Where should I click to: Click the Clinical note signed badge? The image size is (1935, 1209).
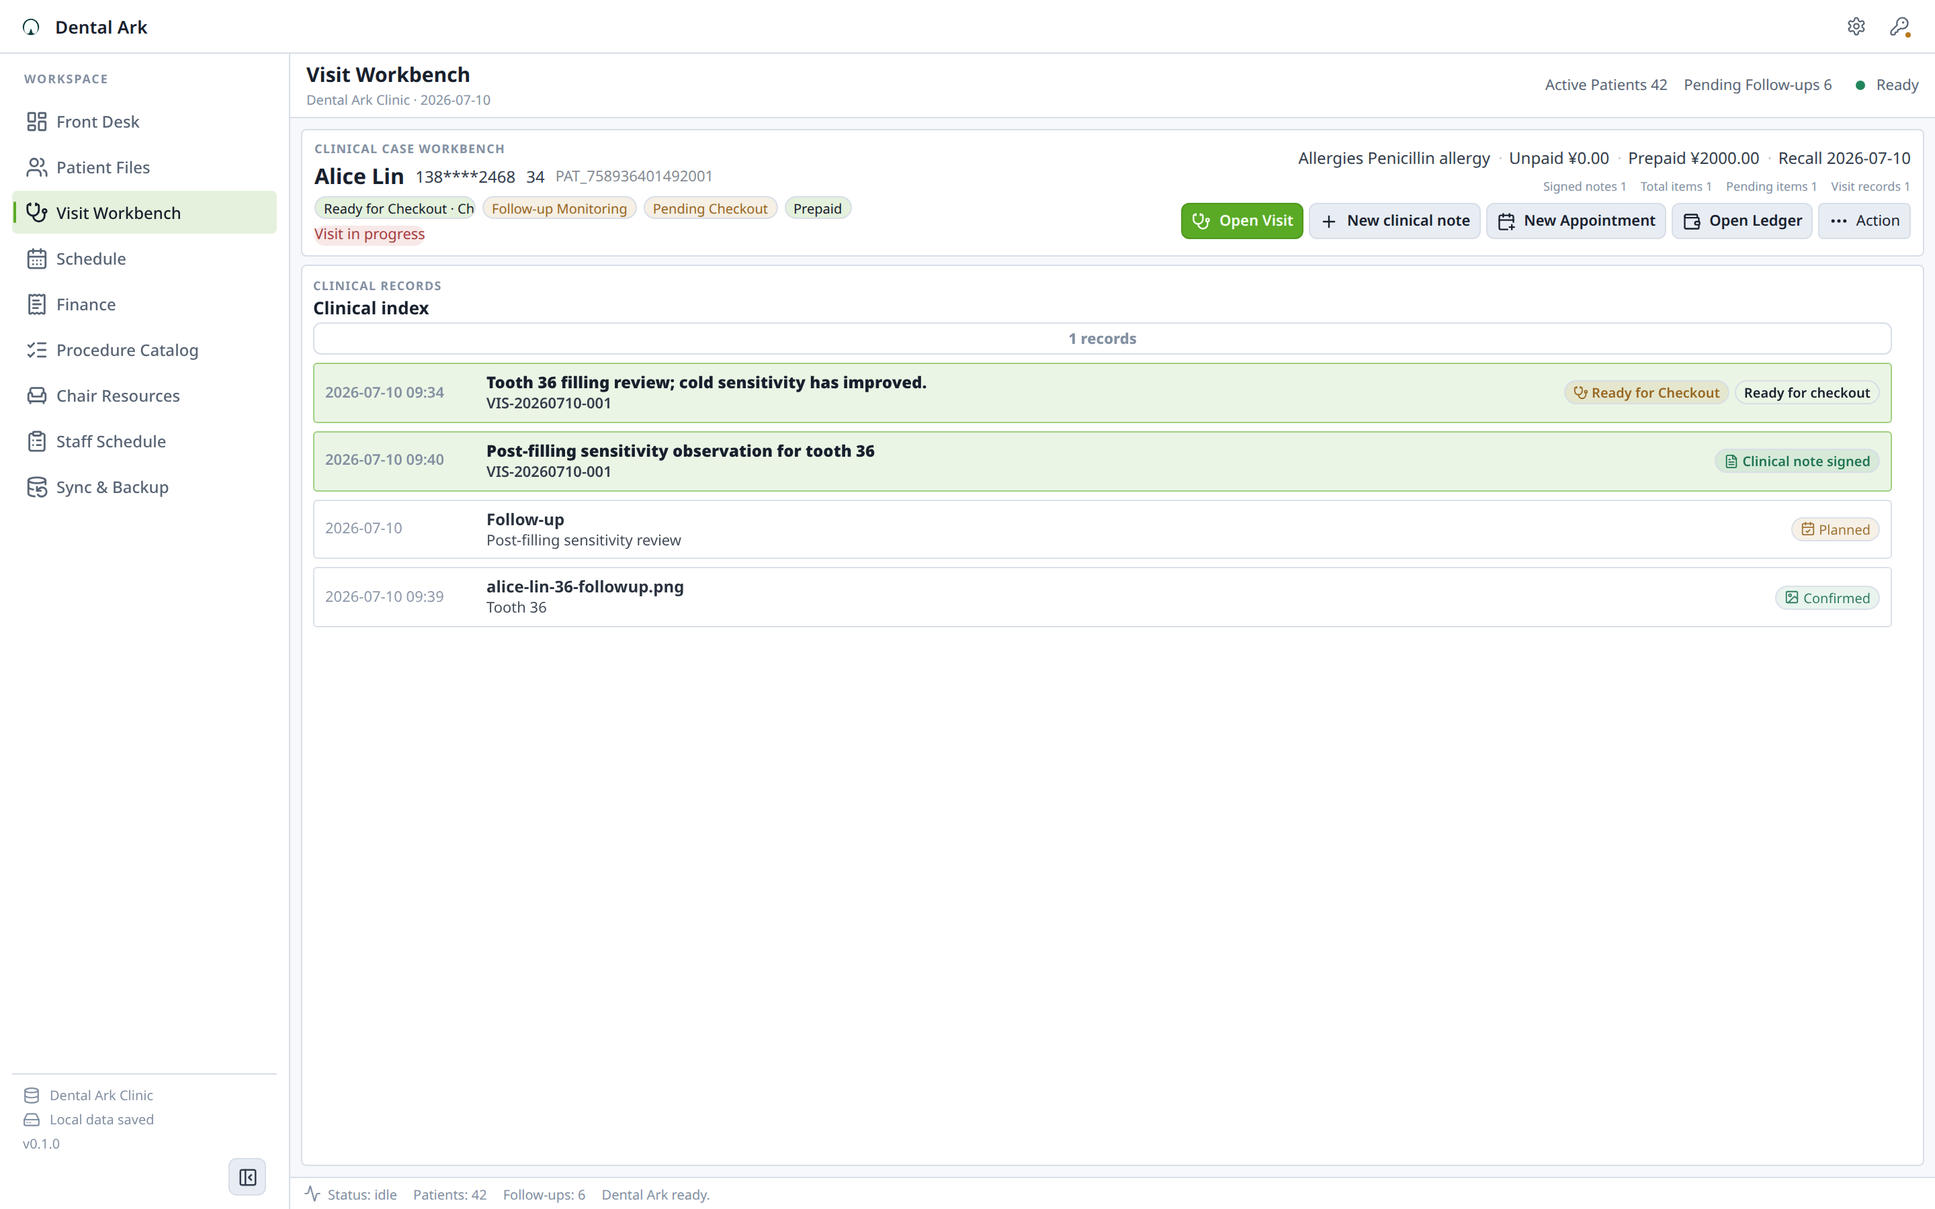tap(1797, 461)
